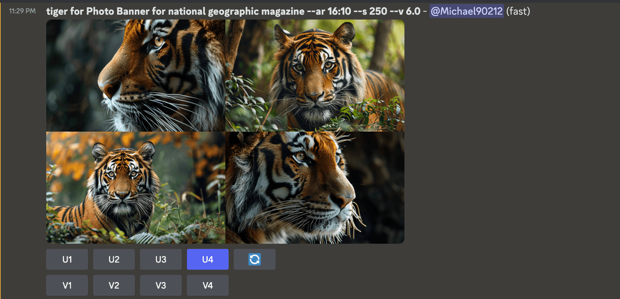Select U3 to upscale third tiger
The height and width of the screenshot is (299, 620).
(x=161, y=259)
